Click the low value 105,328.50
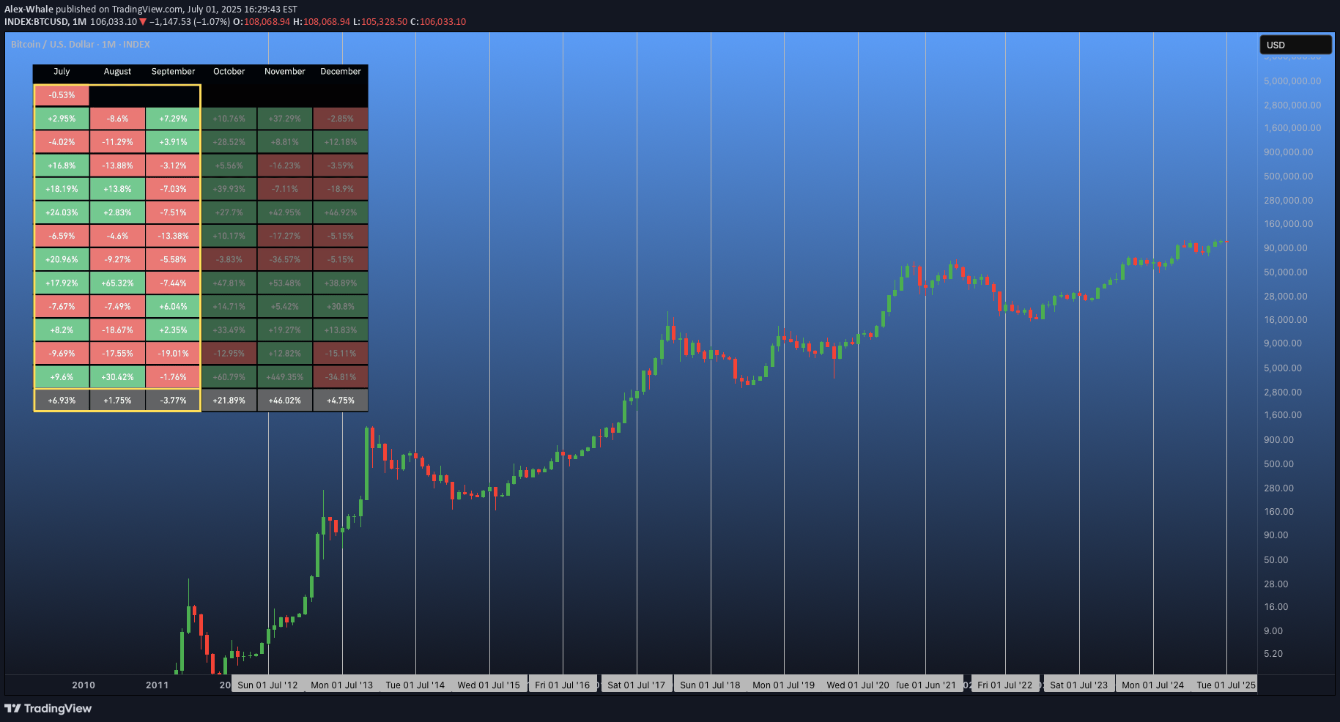The height and width of the screenshot is (722, 1340). [x=384, y=22]
